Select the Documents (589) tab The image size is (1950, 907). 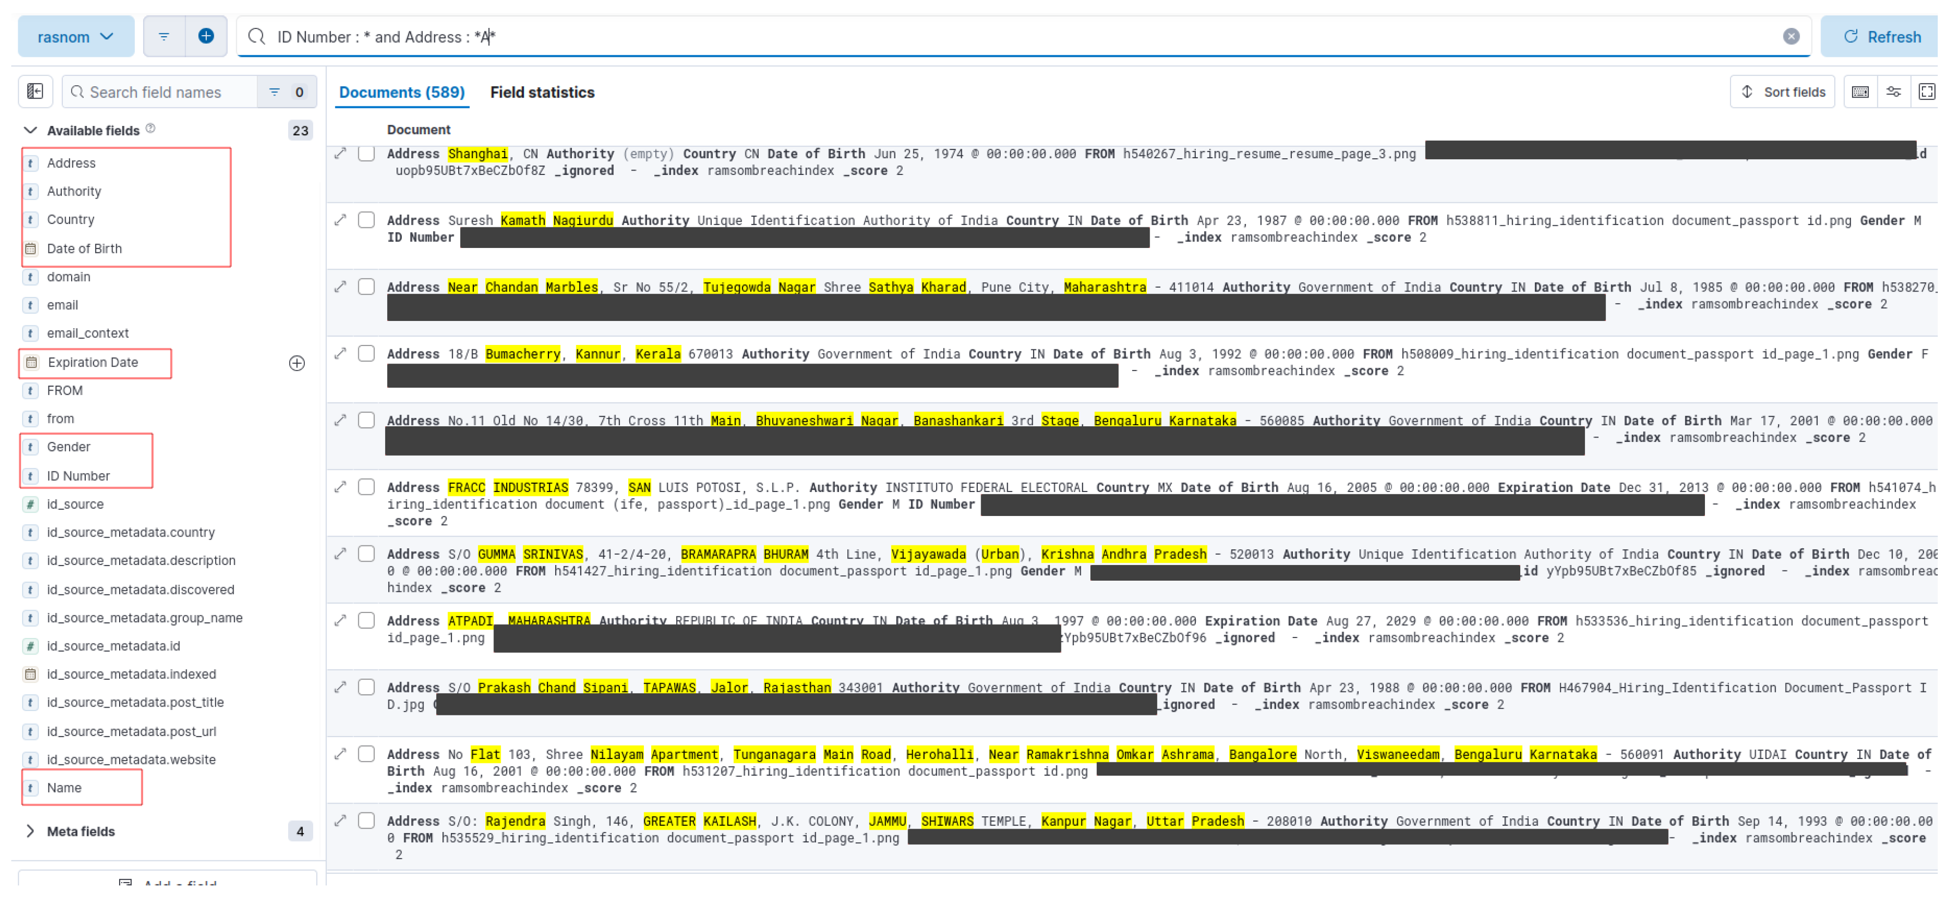click(x=401, y=92)
